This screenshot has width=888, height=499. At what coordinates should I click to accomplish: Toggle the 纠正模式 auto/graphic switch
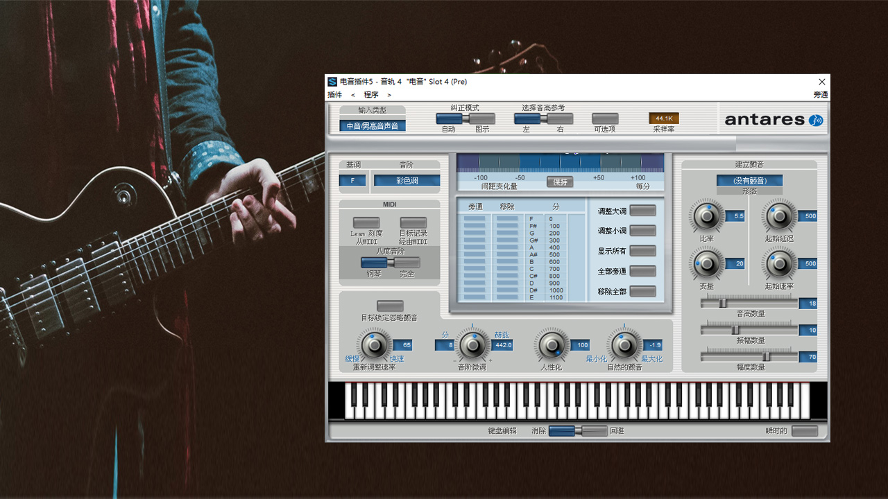tap(466, 119)
